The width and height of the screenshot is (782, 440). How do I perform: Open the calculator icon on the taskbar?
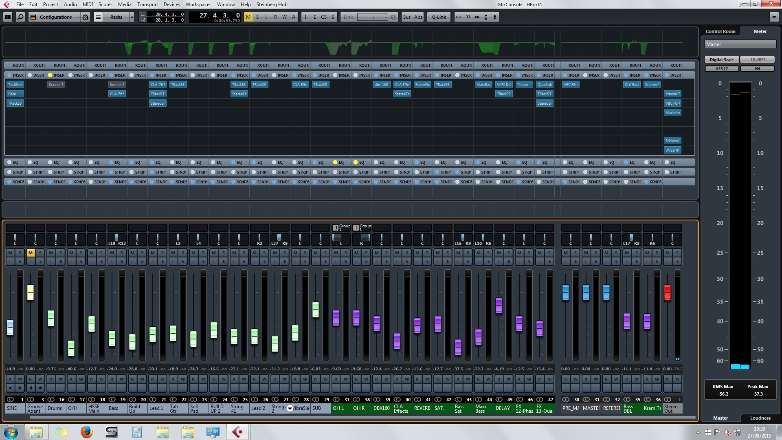click(x=137, y=432)
